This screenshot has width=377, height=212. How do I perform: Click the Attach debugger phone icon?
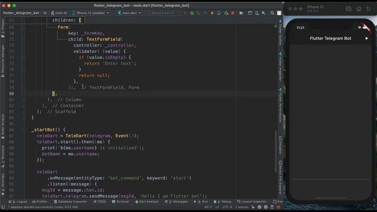point(219,13)
